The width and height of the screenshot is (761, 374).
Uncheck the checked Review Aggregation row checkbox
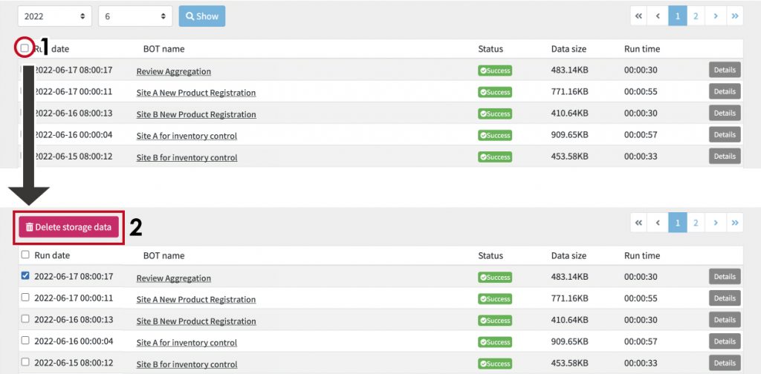26,276
